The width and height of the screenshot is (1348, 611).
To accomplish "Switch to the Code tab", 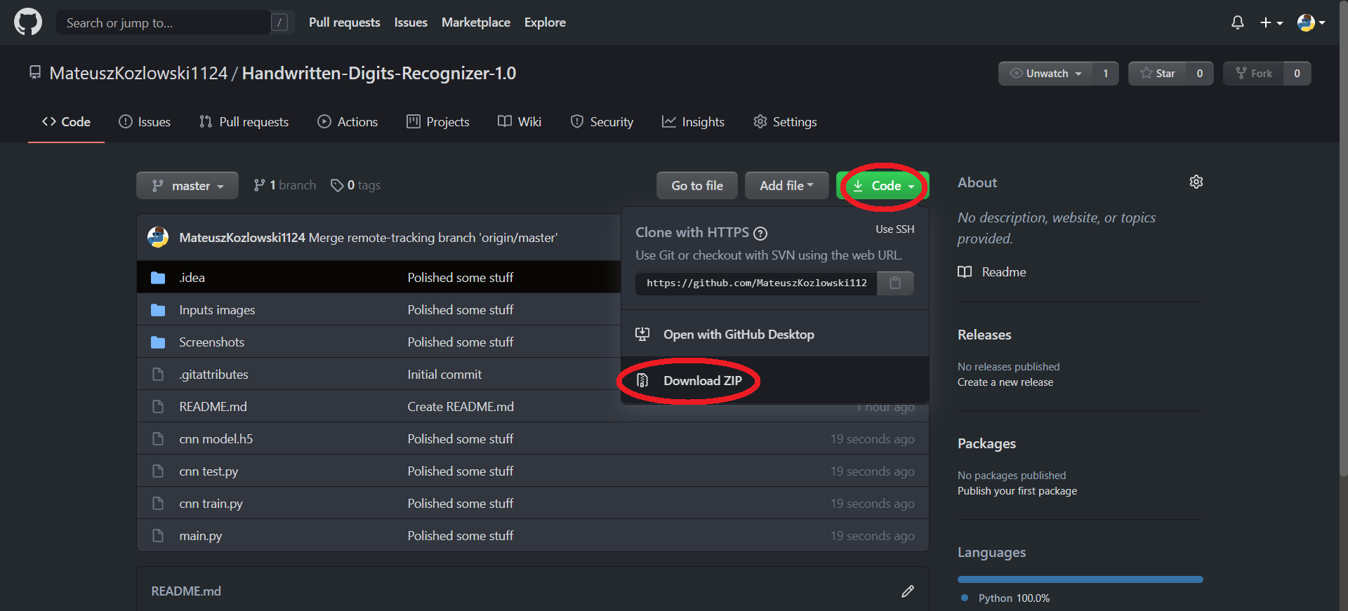I will (x=66, y=122).
